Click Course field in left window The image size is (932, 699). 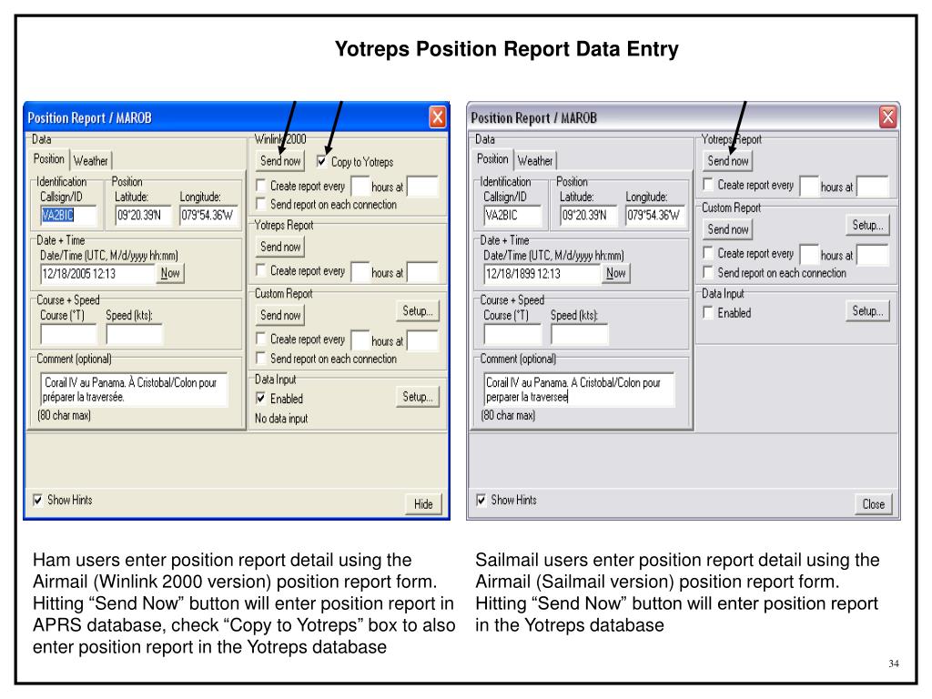(67, 334)
